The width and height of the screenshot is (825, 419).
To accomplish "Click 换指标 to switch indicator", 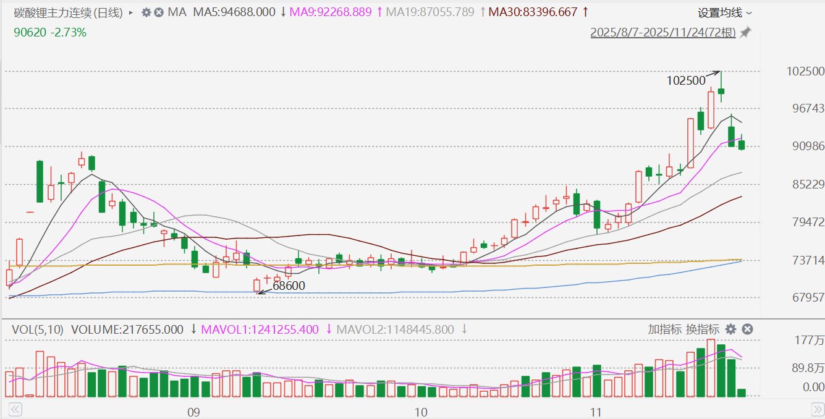I will click(702, 329).
